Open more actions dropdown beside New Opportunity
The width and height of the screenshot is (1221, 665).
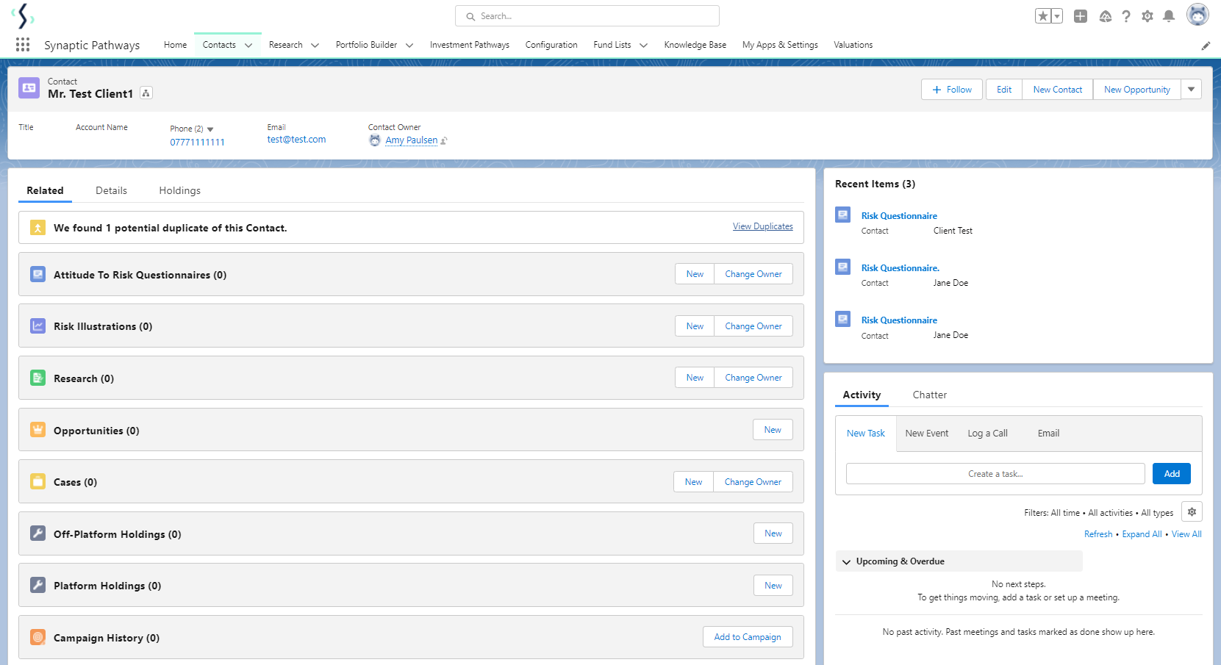point(1191,90)
